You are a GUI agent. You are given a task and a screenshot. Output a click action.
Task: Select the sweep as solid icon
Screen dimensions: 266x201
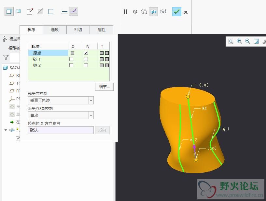pyautogui.click(x=9, y=11)
